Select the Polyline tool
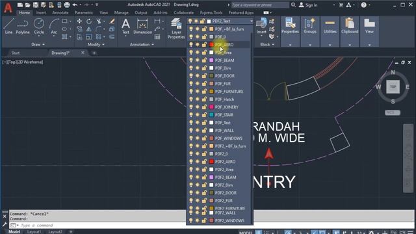This screenshot has width=416, height=234. pos(23,26)
